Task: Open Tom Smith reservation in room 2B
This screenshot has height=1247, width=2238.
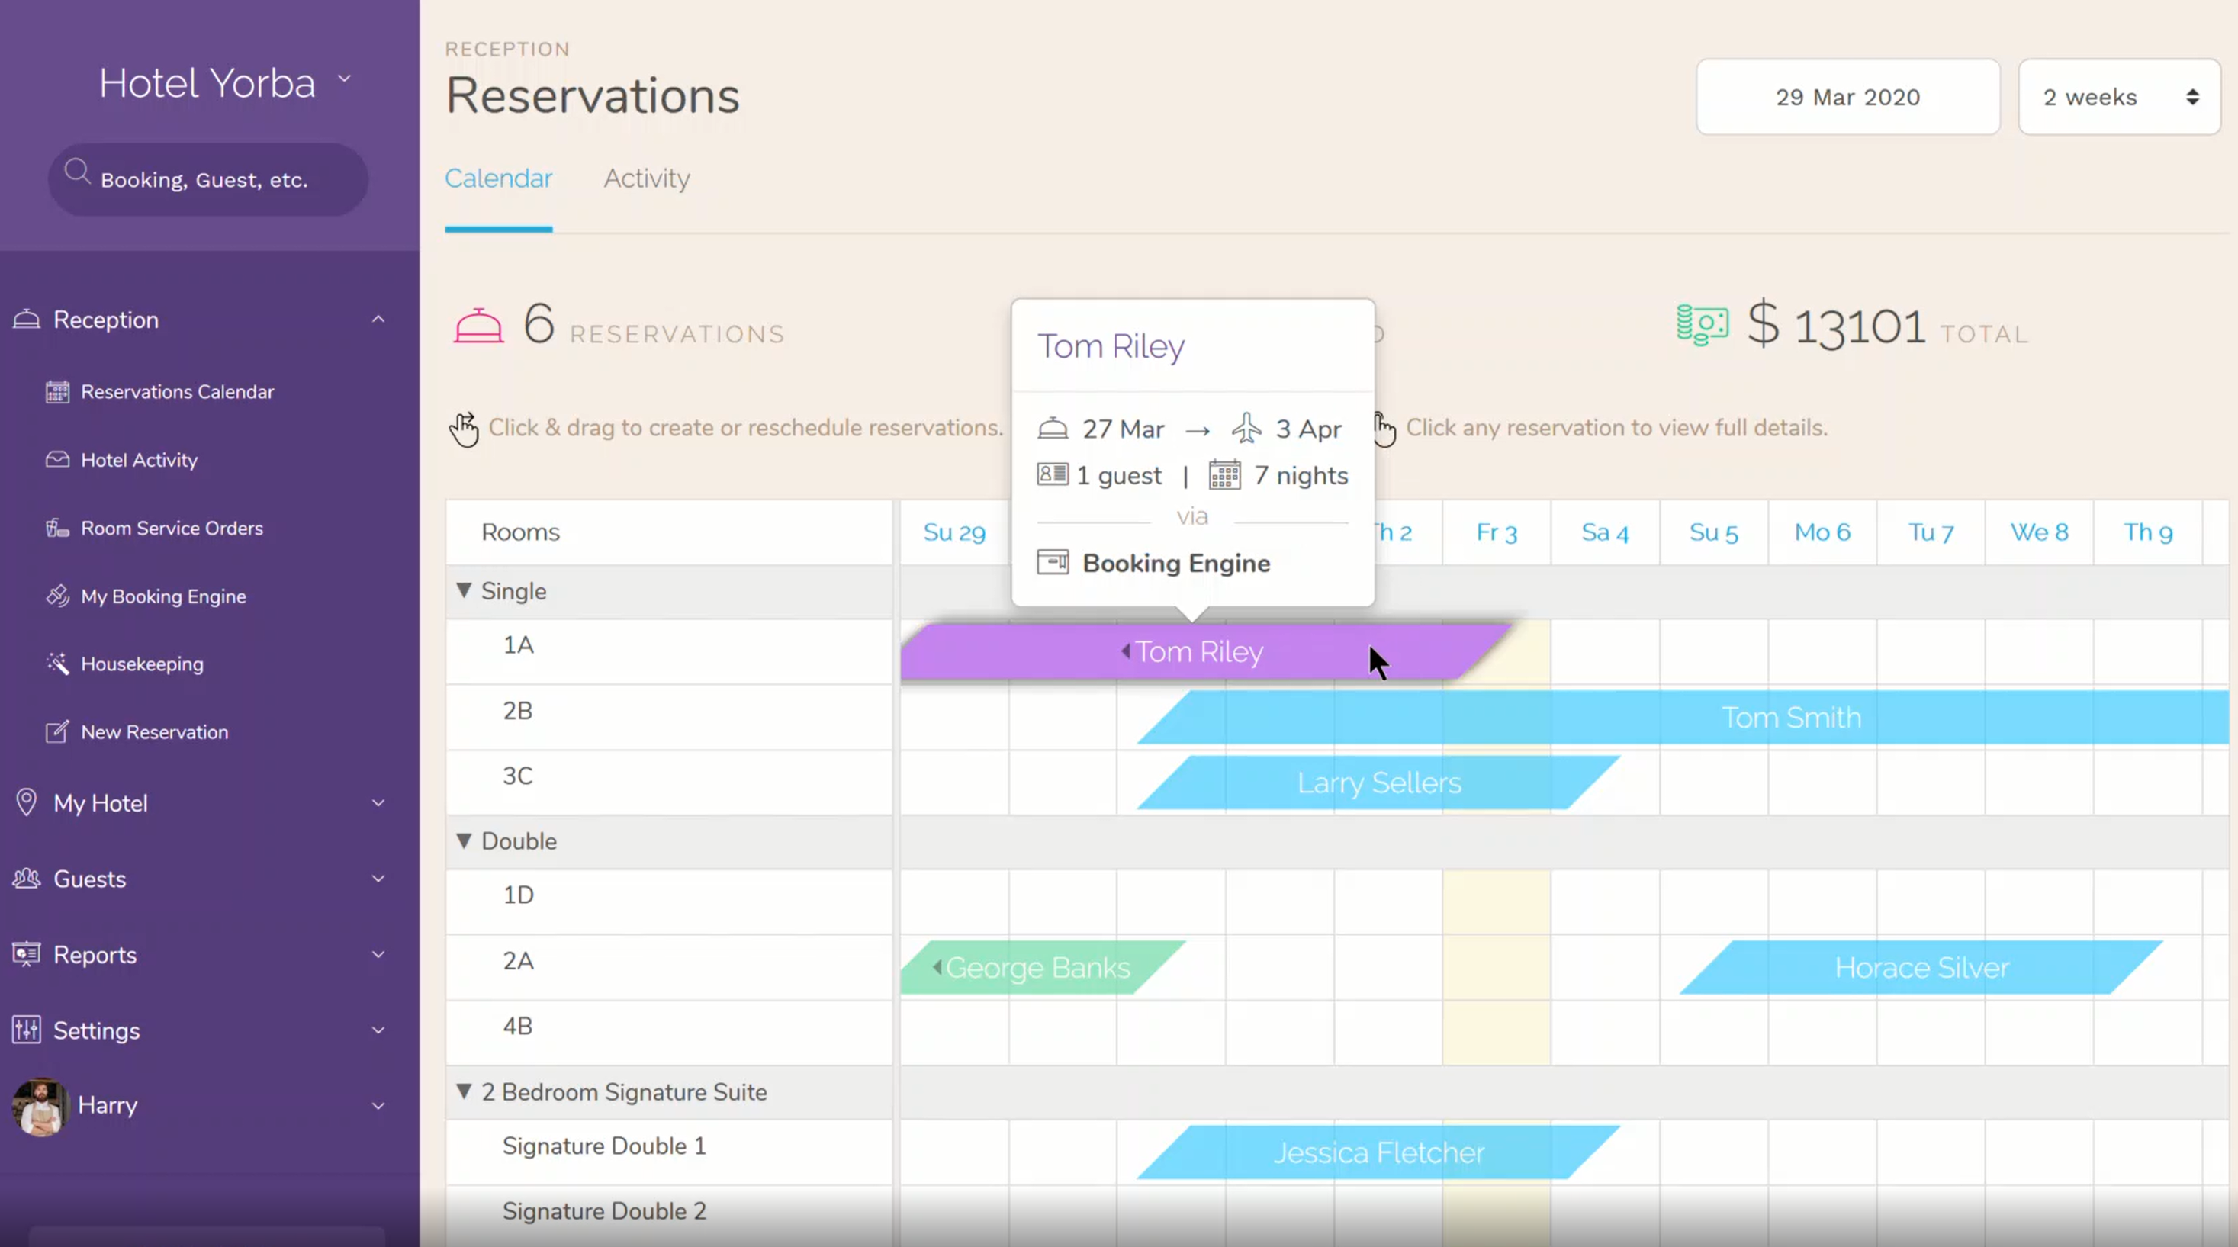Action: (x=1683, y=717)
